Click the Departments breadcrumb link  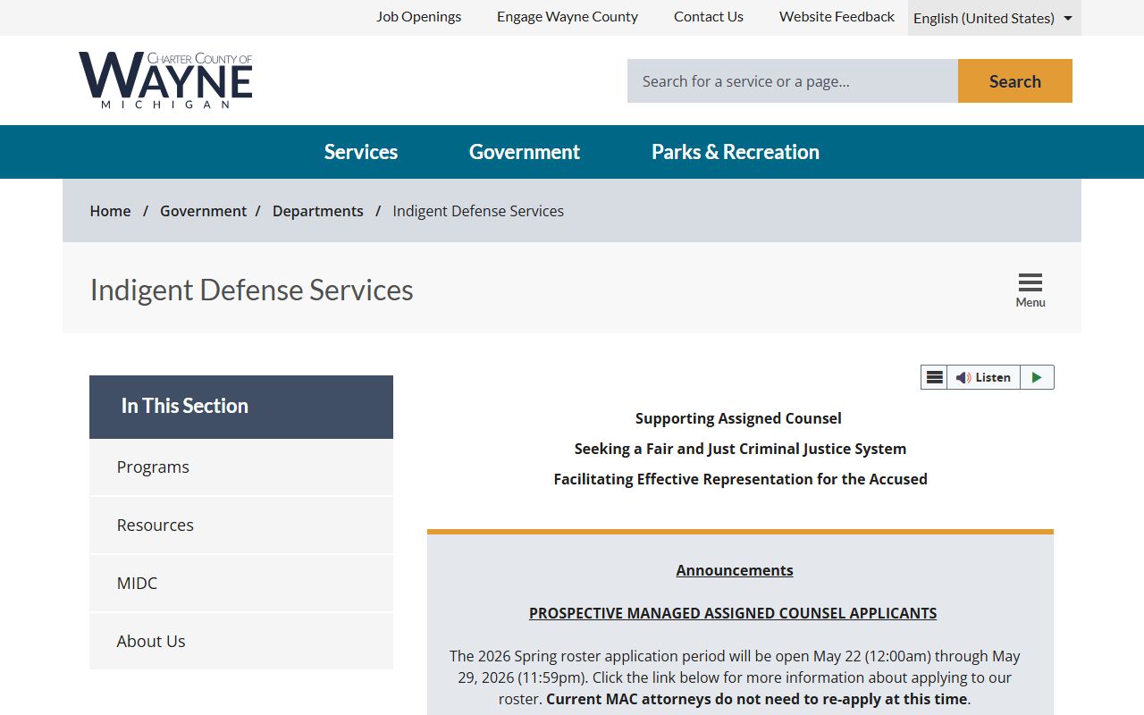pyautogui.click(x=318, y=211)
